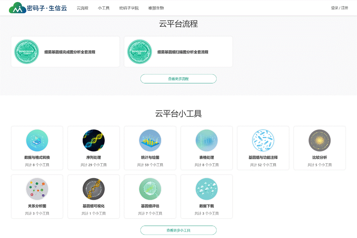The width and height of the screenshot is (357, 238).
Task: Open 统计与绘图 bar chart icon
Action: coord(150,140)
